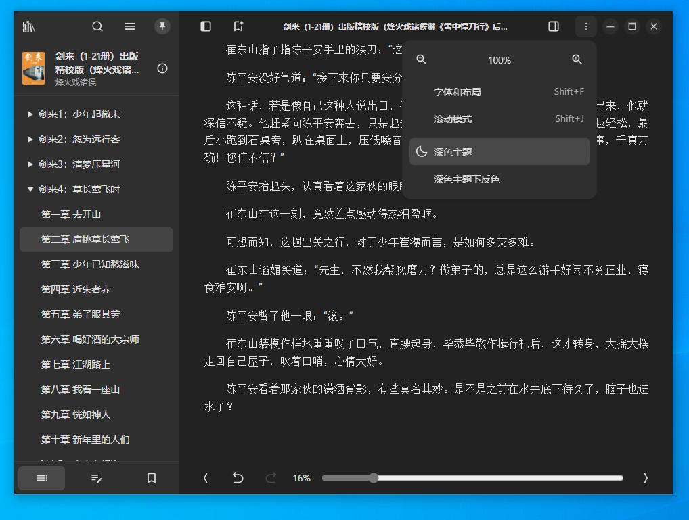Click the moon icon beside 深色主题

click(422, 152)
